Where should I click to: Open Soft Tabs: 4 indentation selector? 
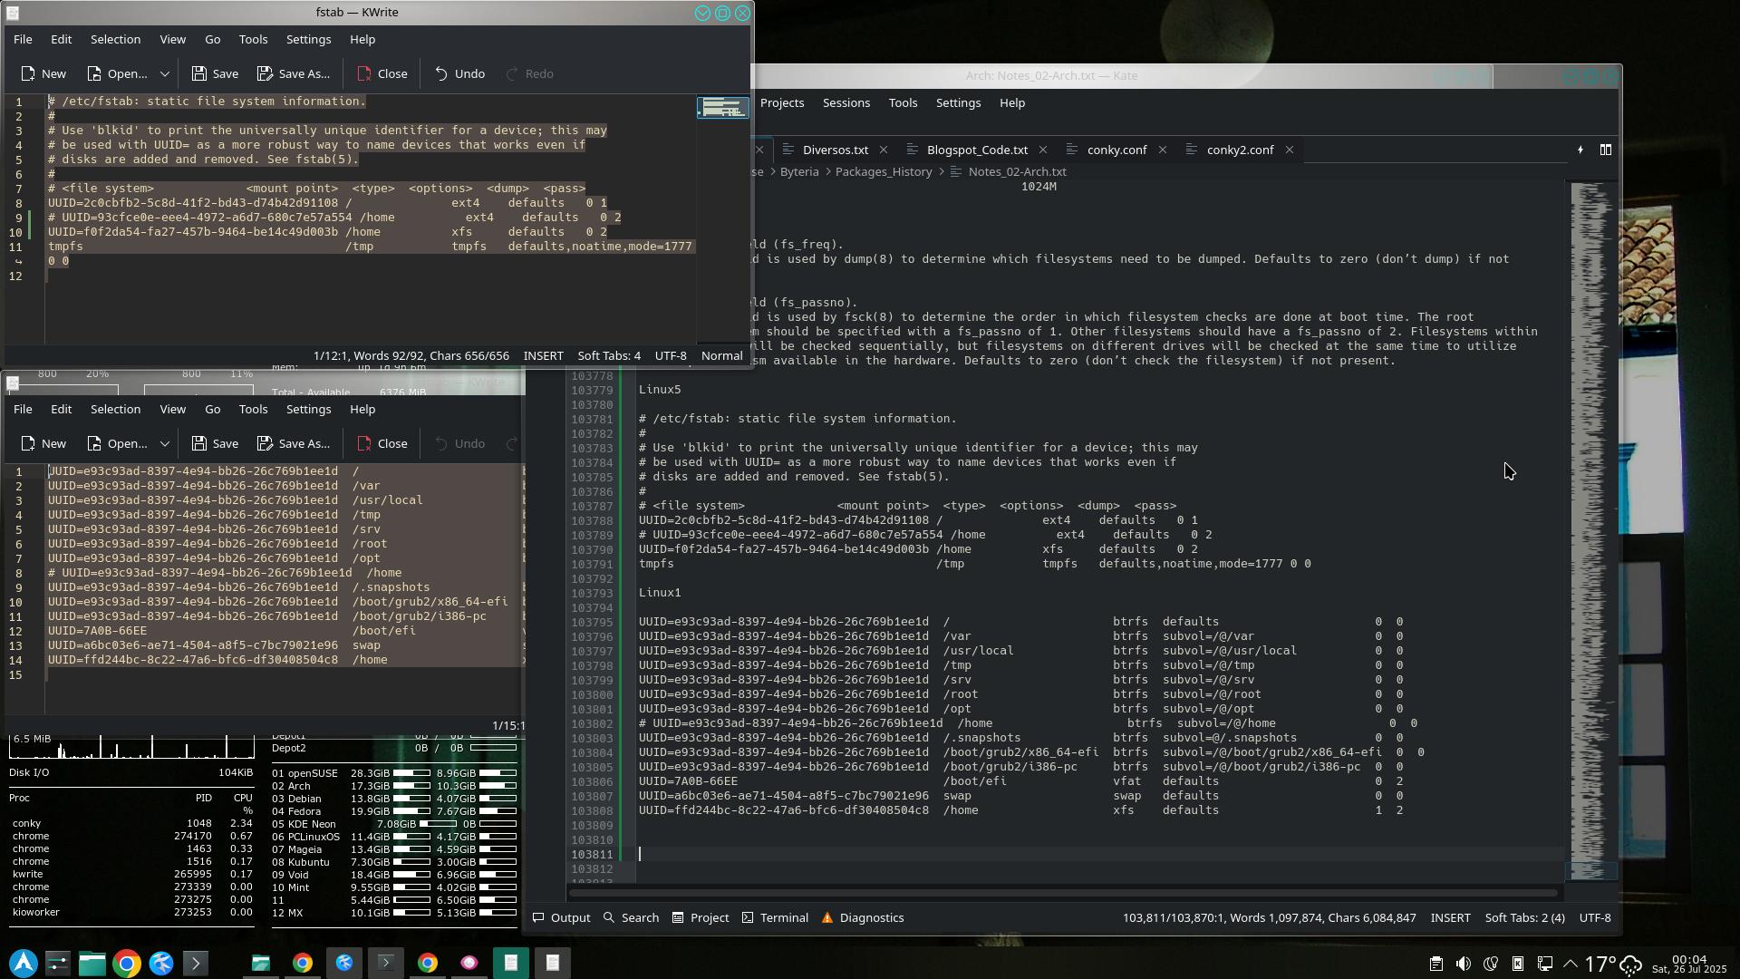click(x=608, y=355)
